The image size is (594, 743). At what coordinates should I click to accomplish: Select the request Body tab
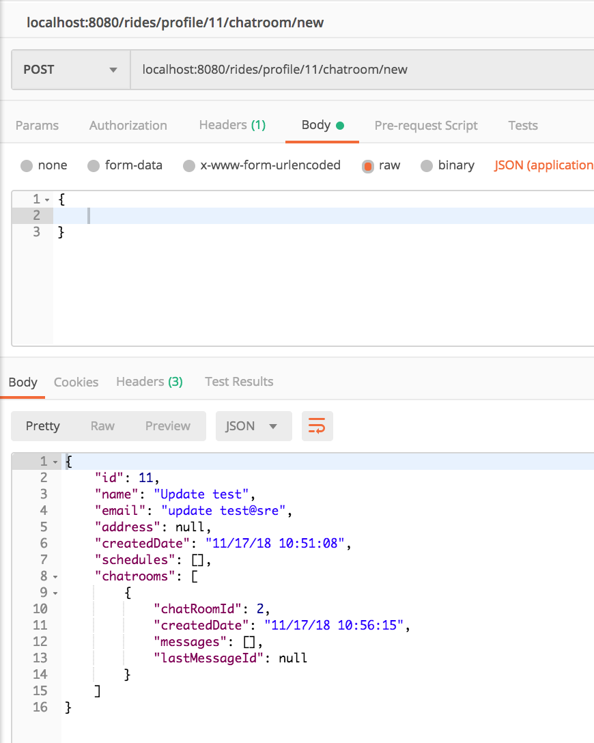tap(322, 125)
